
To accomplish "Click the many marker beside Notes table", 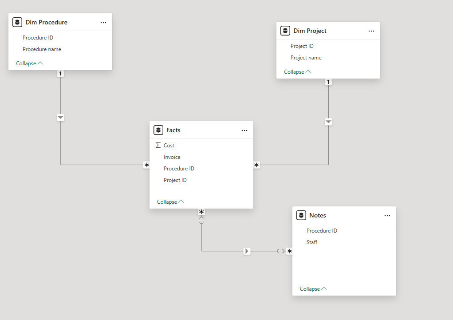I will pos(289,251).
